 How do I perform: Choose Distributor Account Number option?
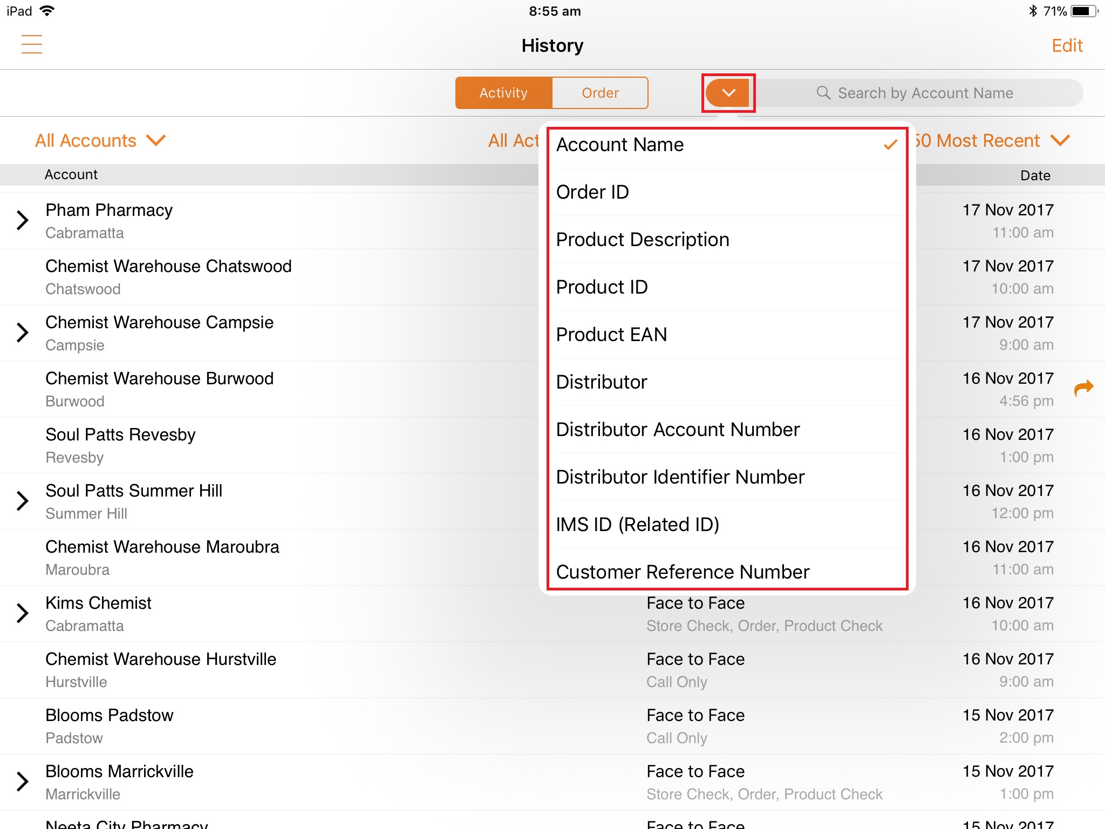click(x=678, y=430)
